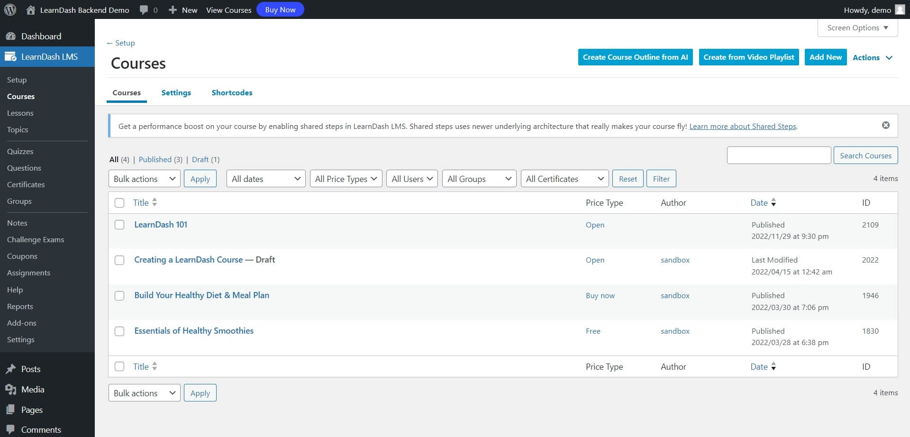Tick the checkbox for LearnDash 101
Image resolution: width=910 pixels, height=437 pixels.
(119, 225)
